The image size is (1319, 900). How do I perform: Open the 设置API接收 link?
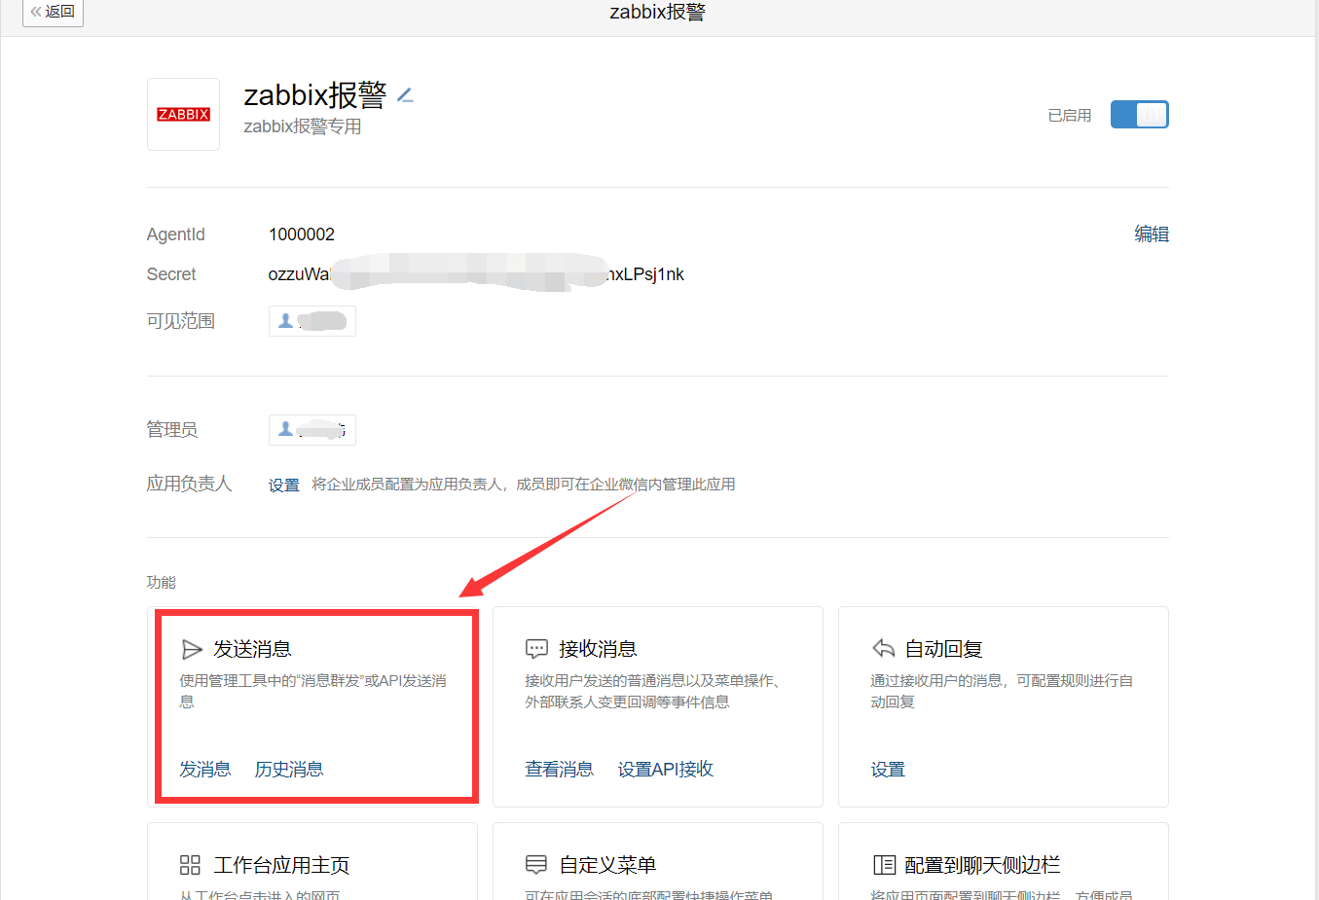coord(666,770)
